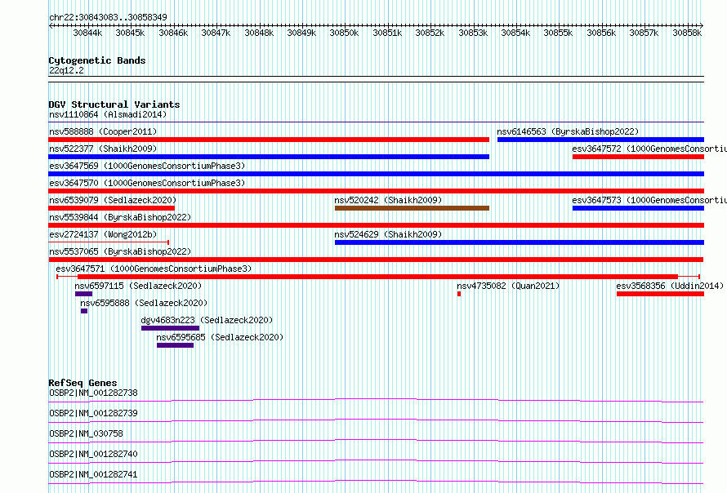Open the esv3647572 variant label
Viewport: 727px width, 493px height.
coord(649,149)
